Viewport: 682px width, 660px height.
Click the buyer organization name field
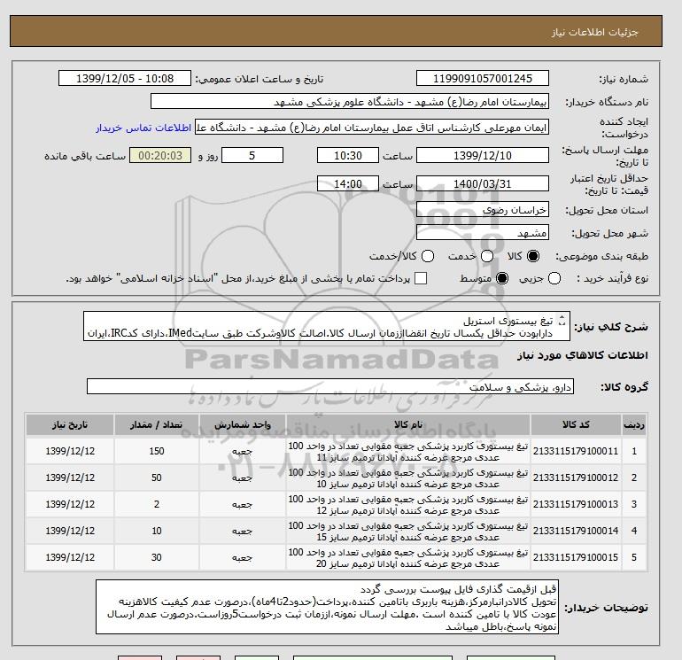point(350,101)
